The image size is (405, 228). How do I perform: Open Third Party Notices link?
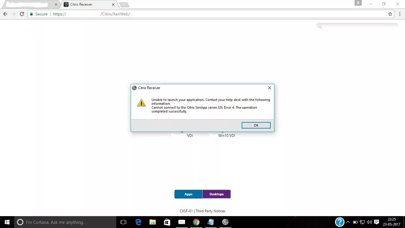[211, 211]
